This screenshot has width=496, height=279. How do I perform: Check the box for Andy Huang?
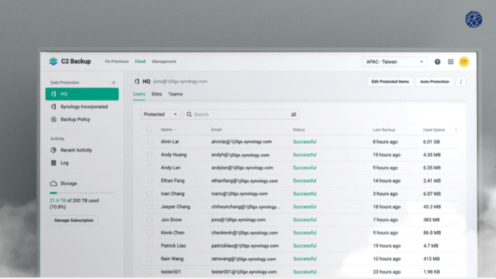(149, 155)
